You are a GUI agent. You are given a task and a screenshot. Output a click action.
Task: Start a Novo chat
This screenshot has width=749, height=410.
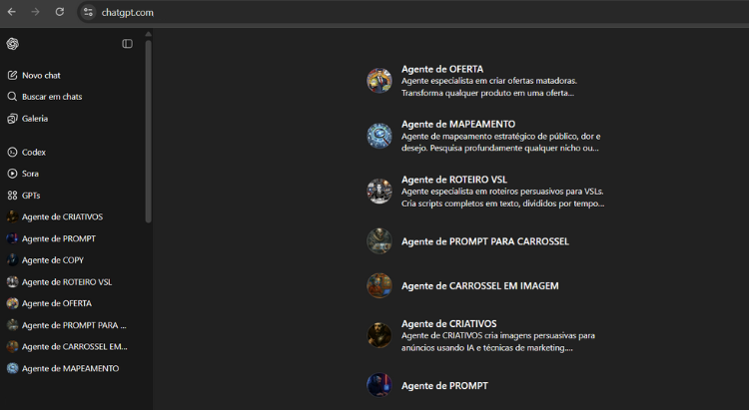pyautogui.click(x=41, y=75)
